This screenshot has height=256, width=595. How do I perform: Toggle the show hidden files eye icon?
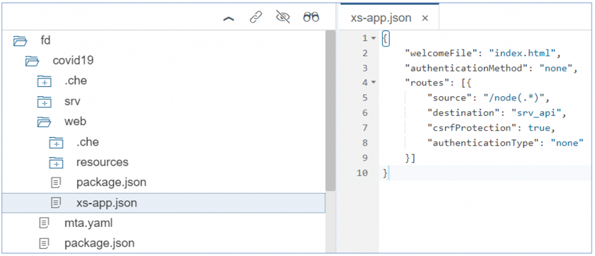point(283,17)
